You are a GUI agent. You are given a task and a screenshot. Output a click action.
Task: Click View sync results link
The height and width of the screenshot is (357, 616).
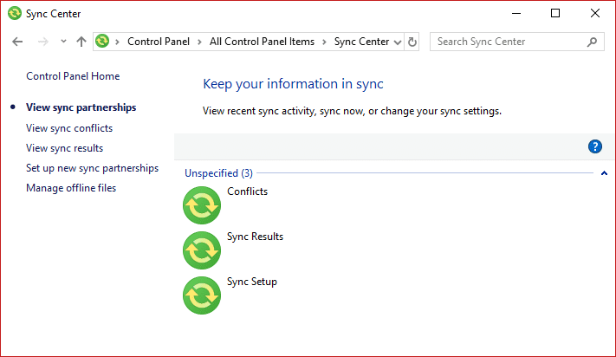pos(65,148)
